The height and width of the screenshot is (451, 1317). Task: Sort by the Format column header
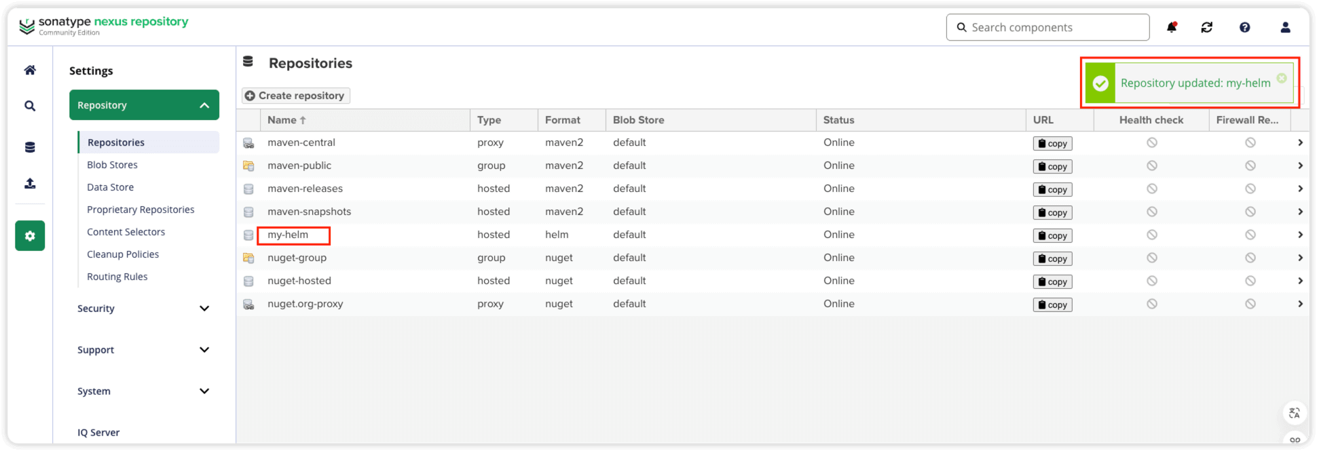[x=572, y=120]
